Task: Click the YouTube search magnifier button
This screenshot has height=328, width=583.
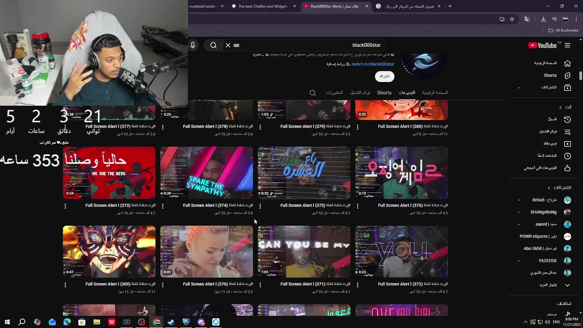Action: [213, 45]
